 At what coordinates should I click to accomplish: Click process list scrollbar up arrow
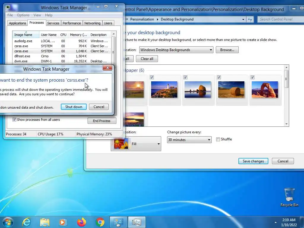point(114,34)
